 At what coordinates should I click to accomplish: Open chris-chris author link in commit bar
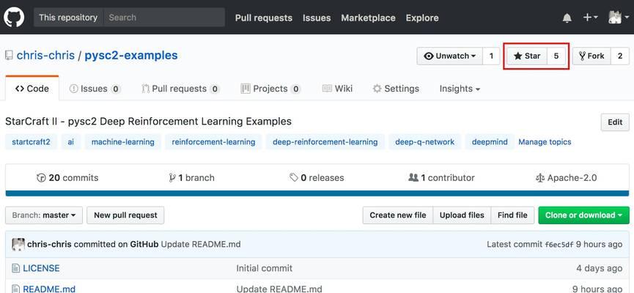click(49, 244)
